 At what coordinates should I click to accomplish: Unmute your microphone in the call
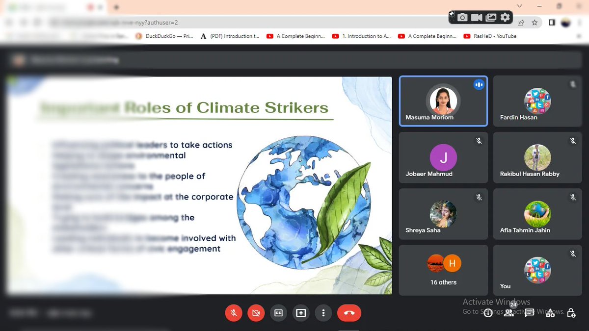234,313
